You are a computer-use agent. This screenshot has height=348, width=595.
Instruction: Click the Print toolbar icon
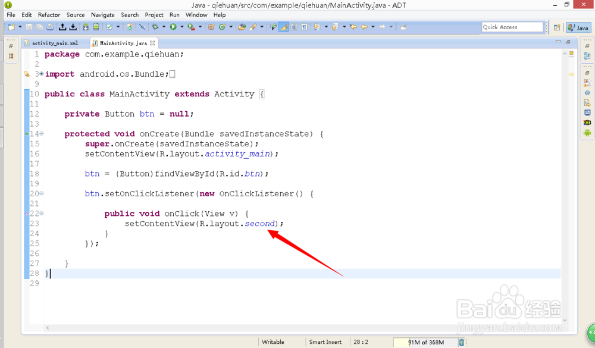50,27
